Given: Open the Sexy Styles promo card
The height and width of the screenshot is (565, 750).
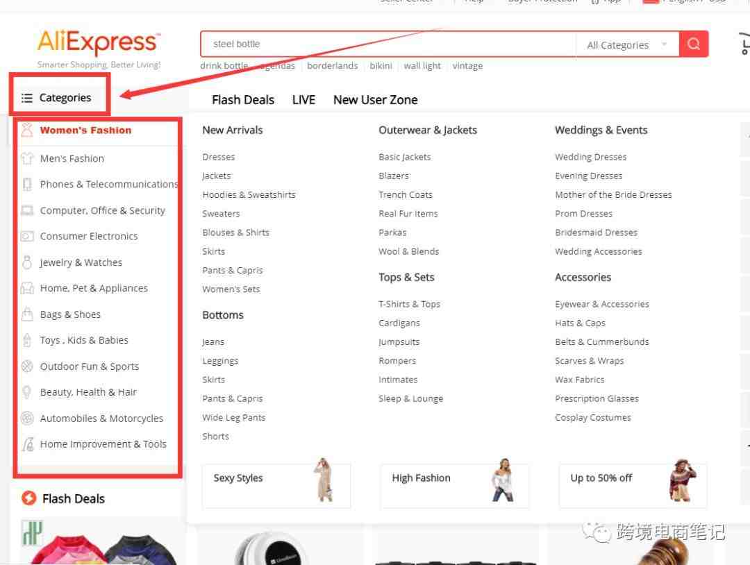Looking at the screenshot, I should coord(276,485).
